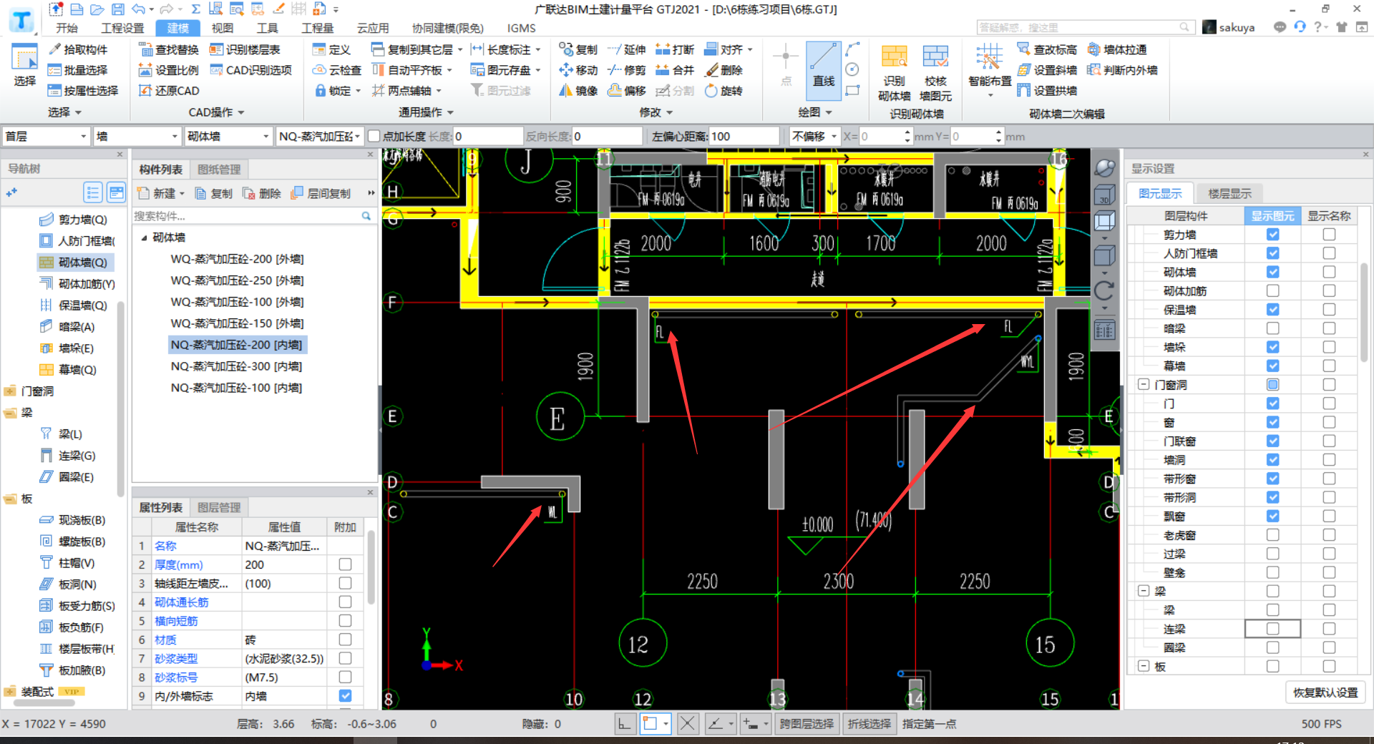Expand the CAD操作 group dropdown
The image size is (1374, 744).
click(x=216, y=112)
